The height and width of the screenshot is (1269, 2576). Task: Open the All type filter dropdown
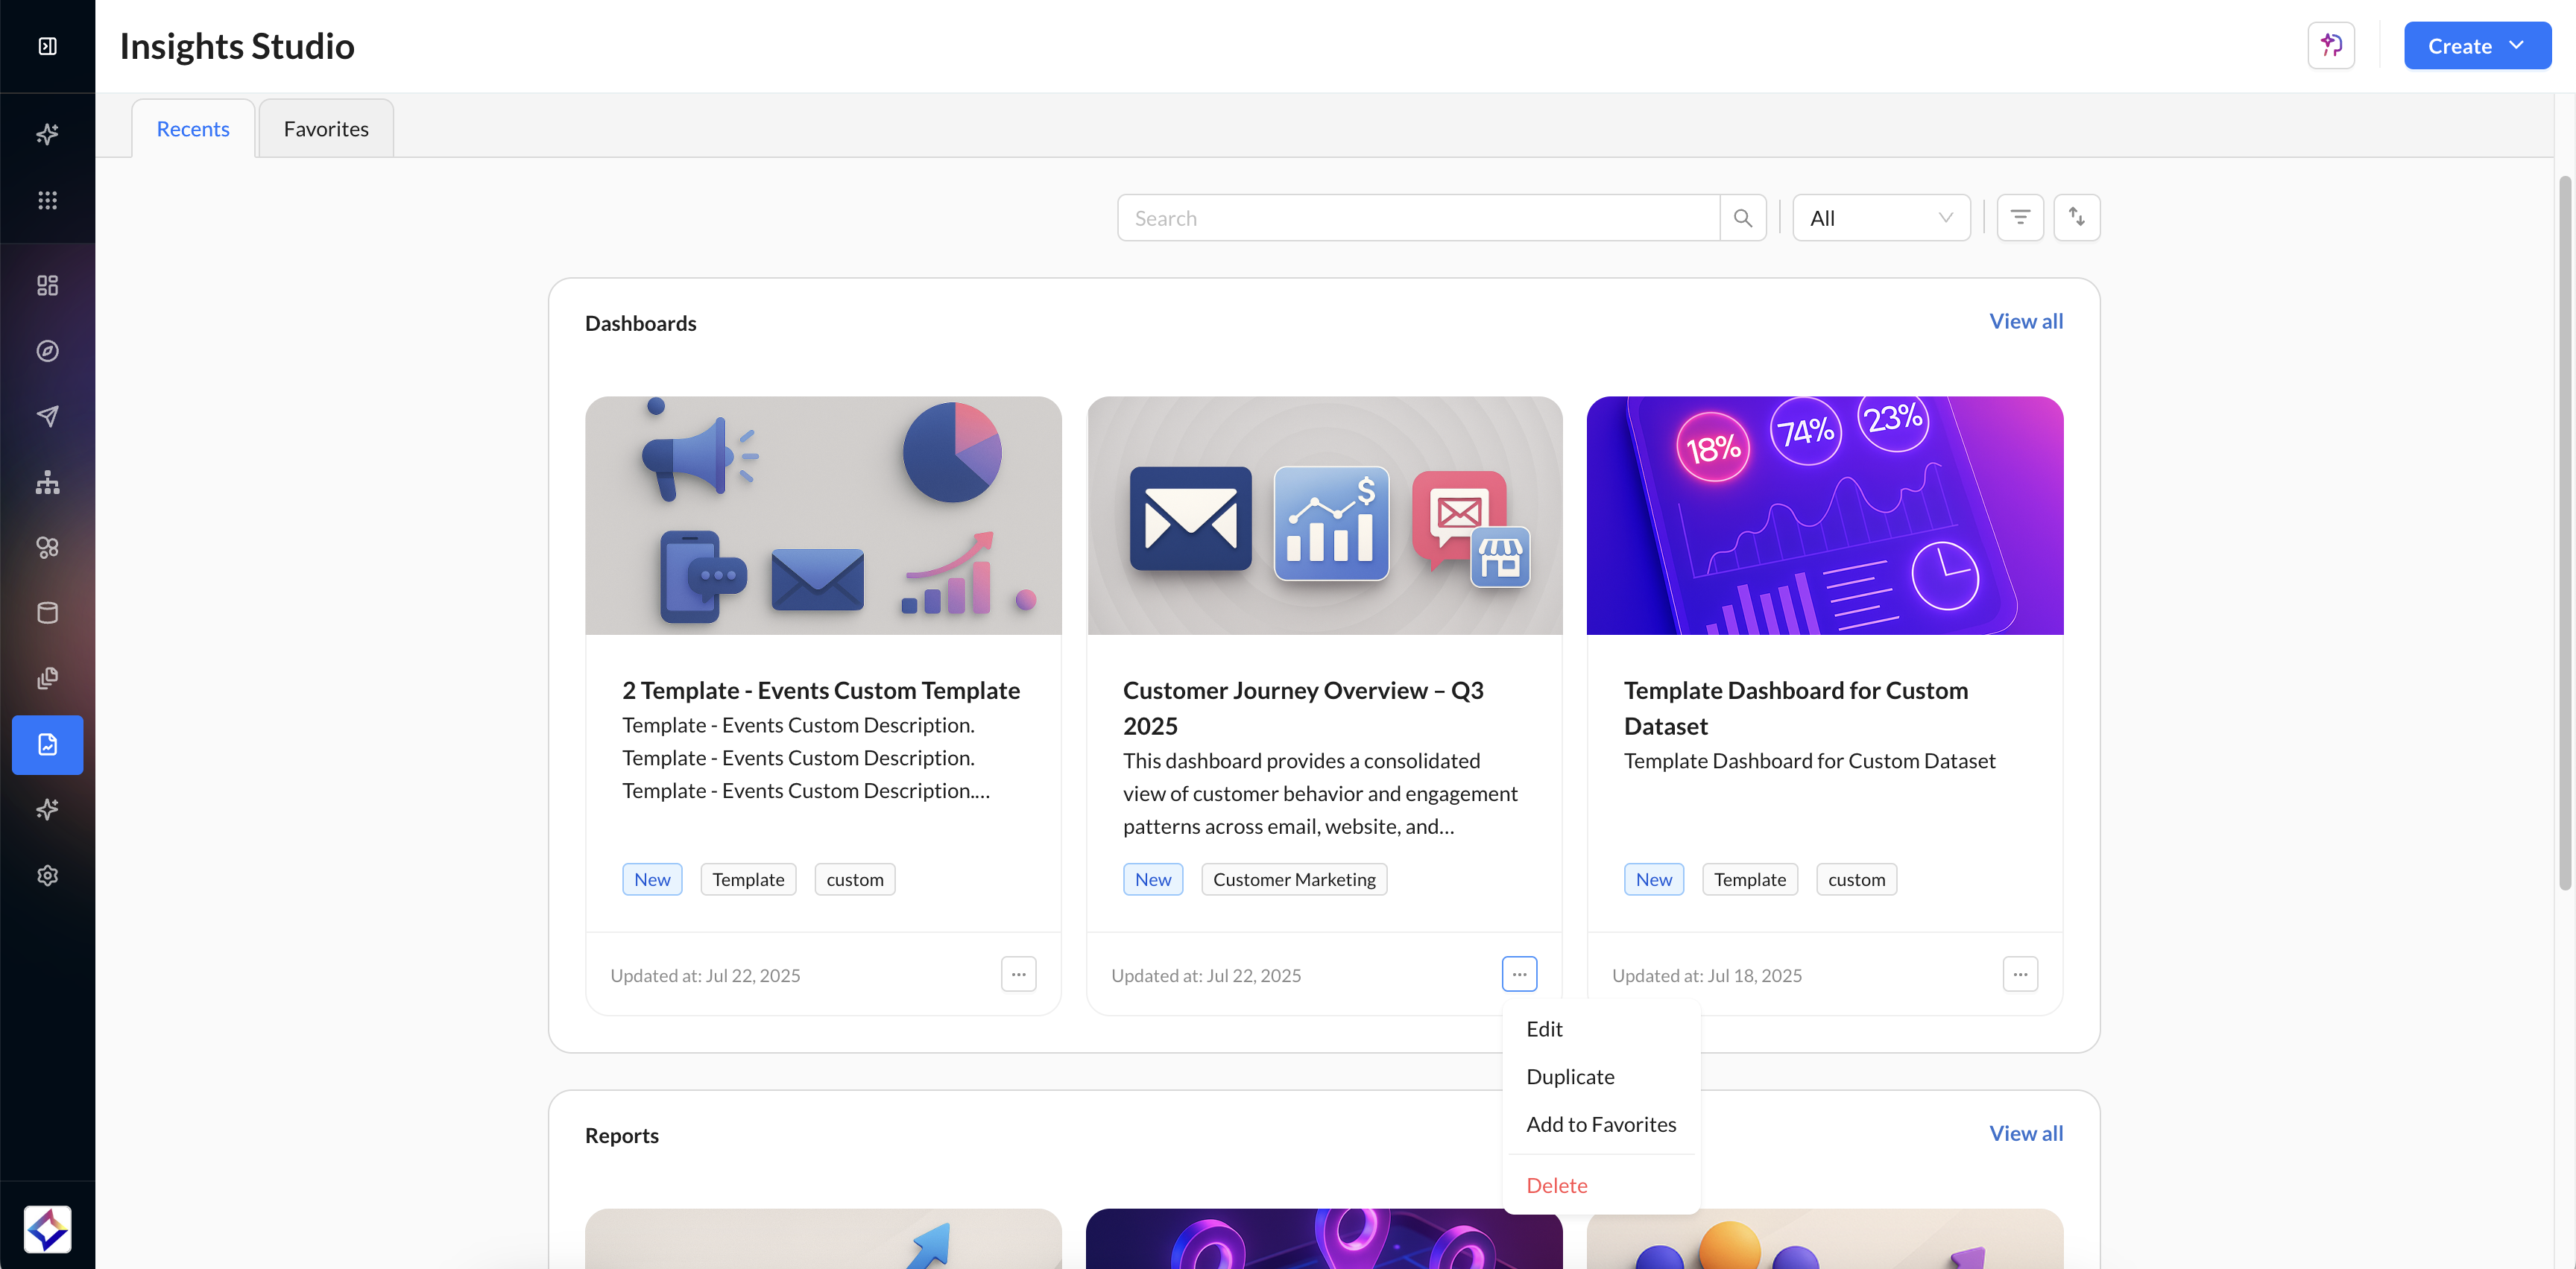point(1880,218)
